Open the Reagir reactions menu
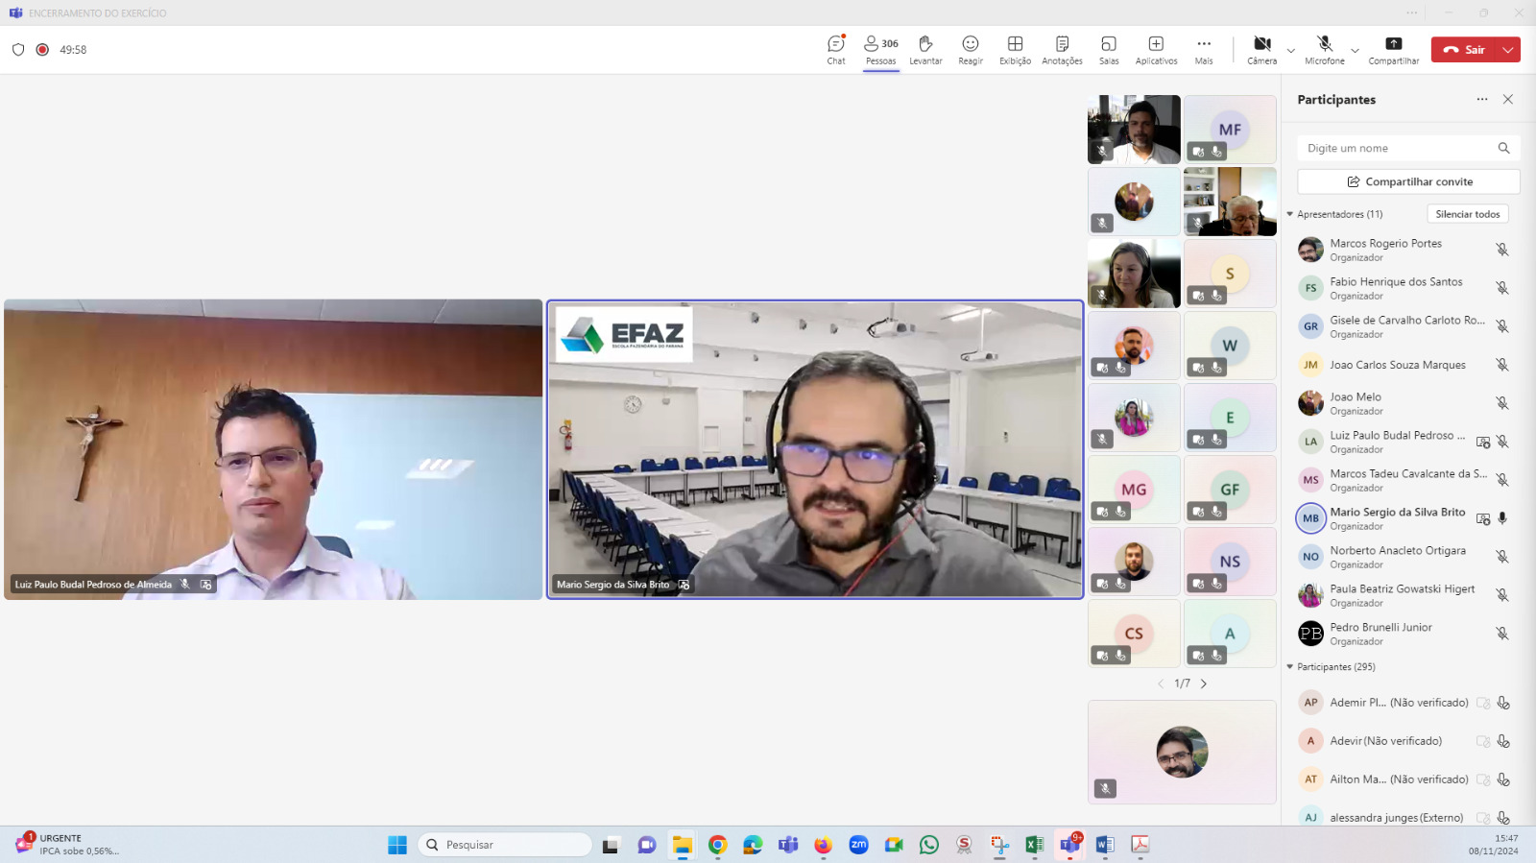 coord(971,50)
